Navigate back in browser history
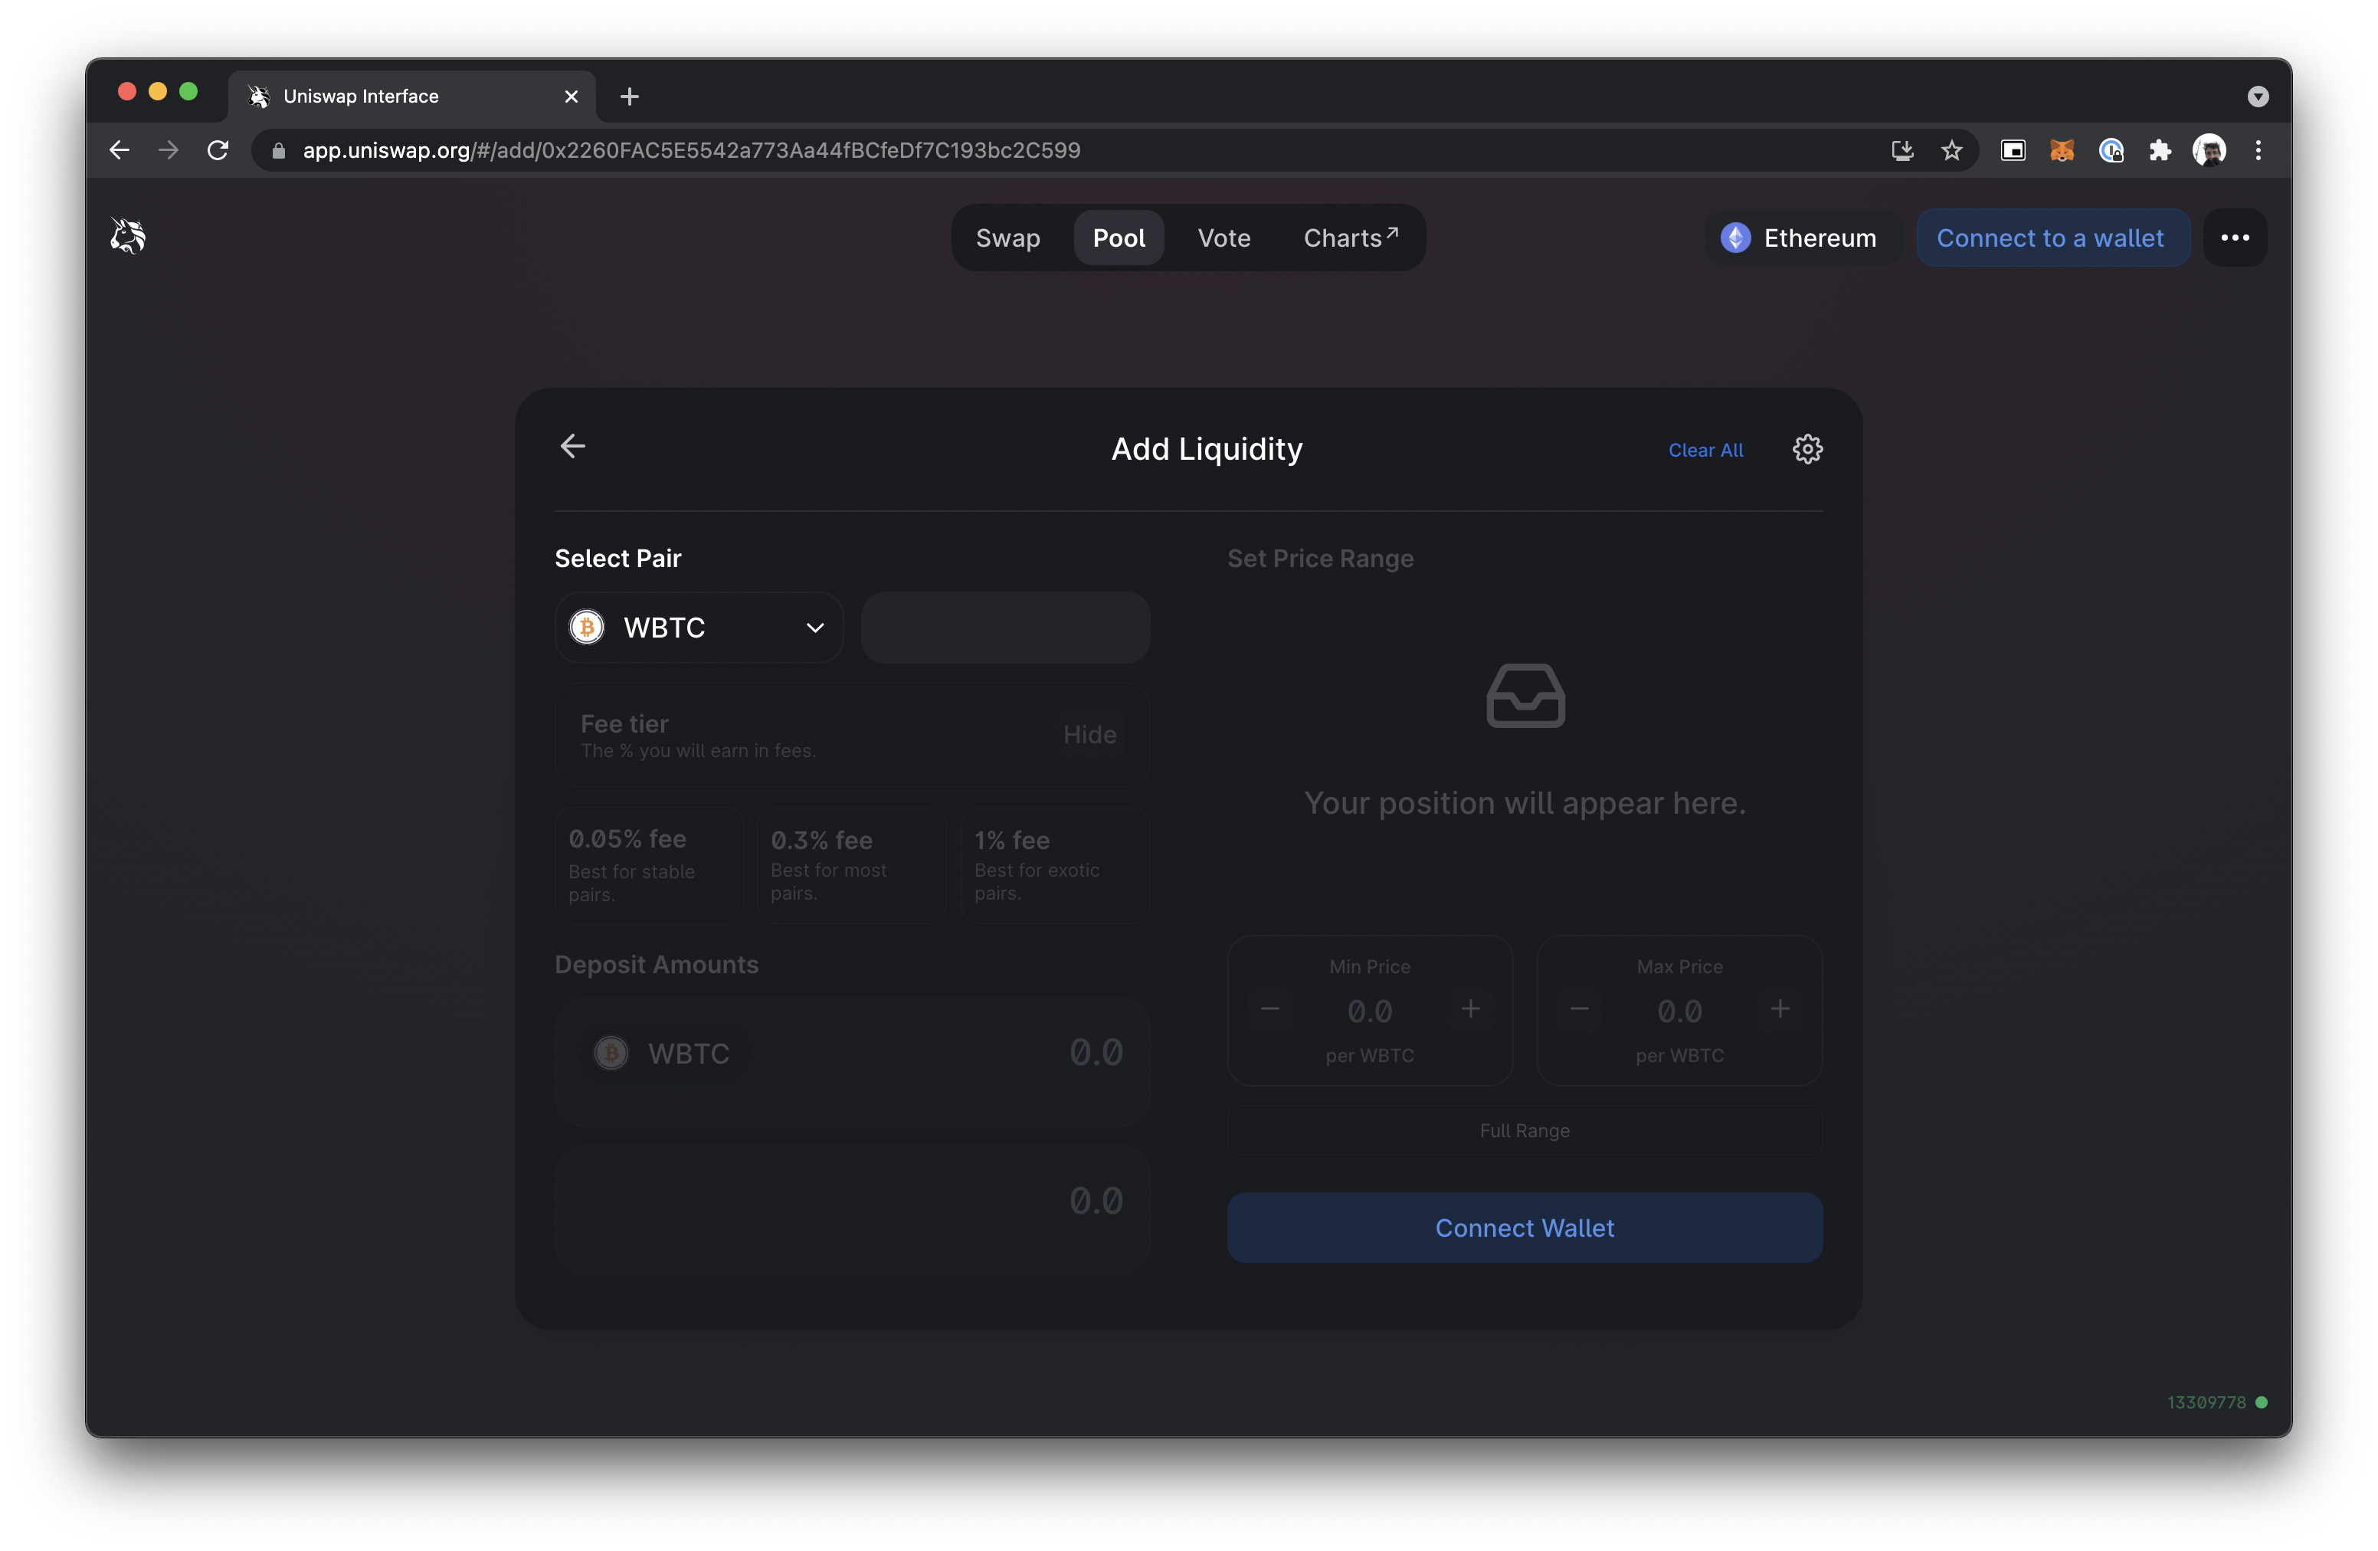This screenshot has height=1551, width=2378. point(120,150)
